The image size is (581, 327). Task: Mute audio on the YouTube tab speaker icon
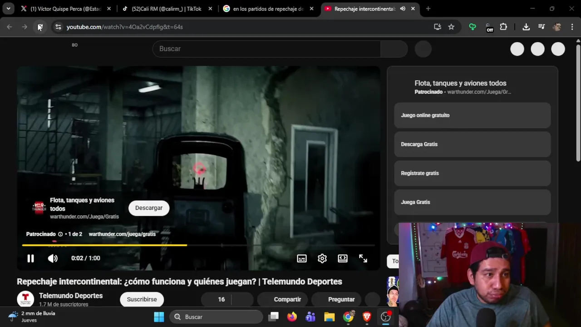click(x=403, y=9)
